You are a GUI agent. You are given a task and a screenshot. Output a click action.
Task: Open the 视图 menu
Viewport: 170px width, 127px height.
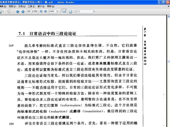tap(12, 7)
